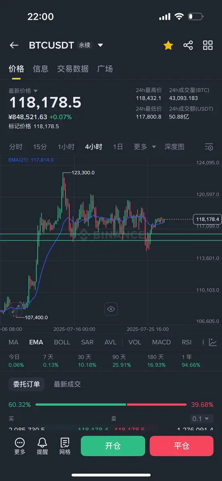This screenshot has width=222, height=481.
Task: Open the share icon
Action: pyautogui.click(x=188, y=45)
